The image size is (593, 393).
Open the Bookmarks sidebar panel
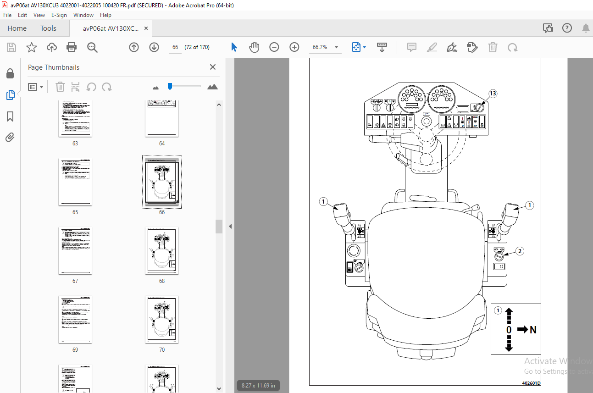pyautogui.click(x=10, y=116)
